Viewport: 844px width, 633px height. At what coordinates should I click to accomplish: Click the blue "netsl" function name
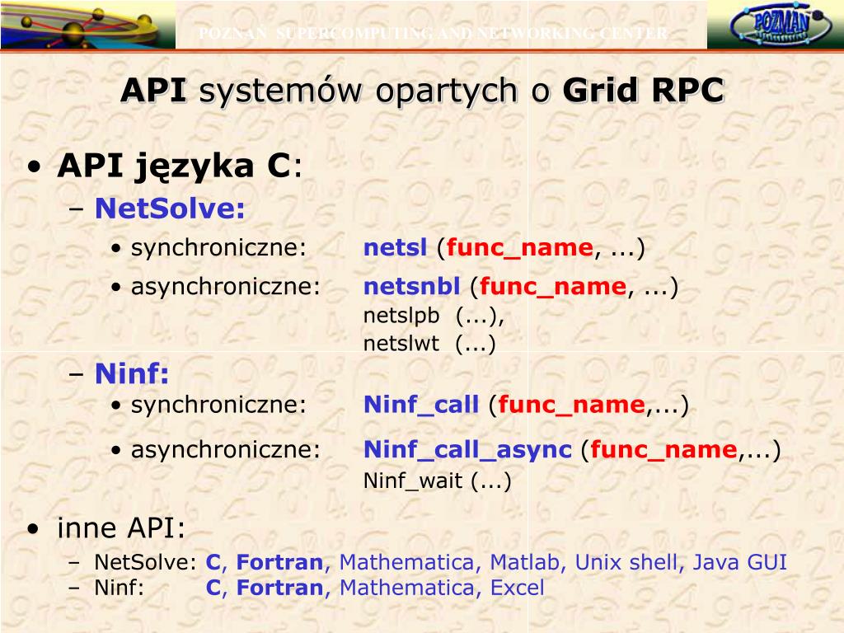tap(395, 247)
